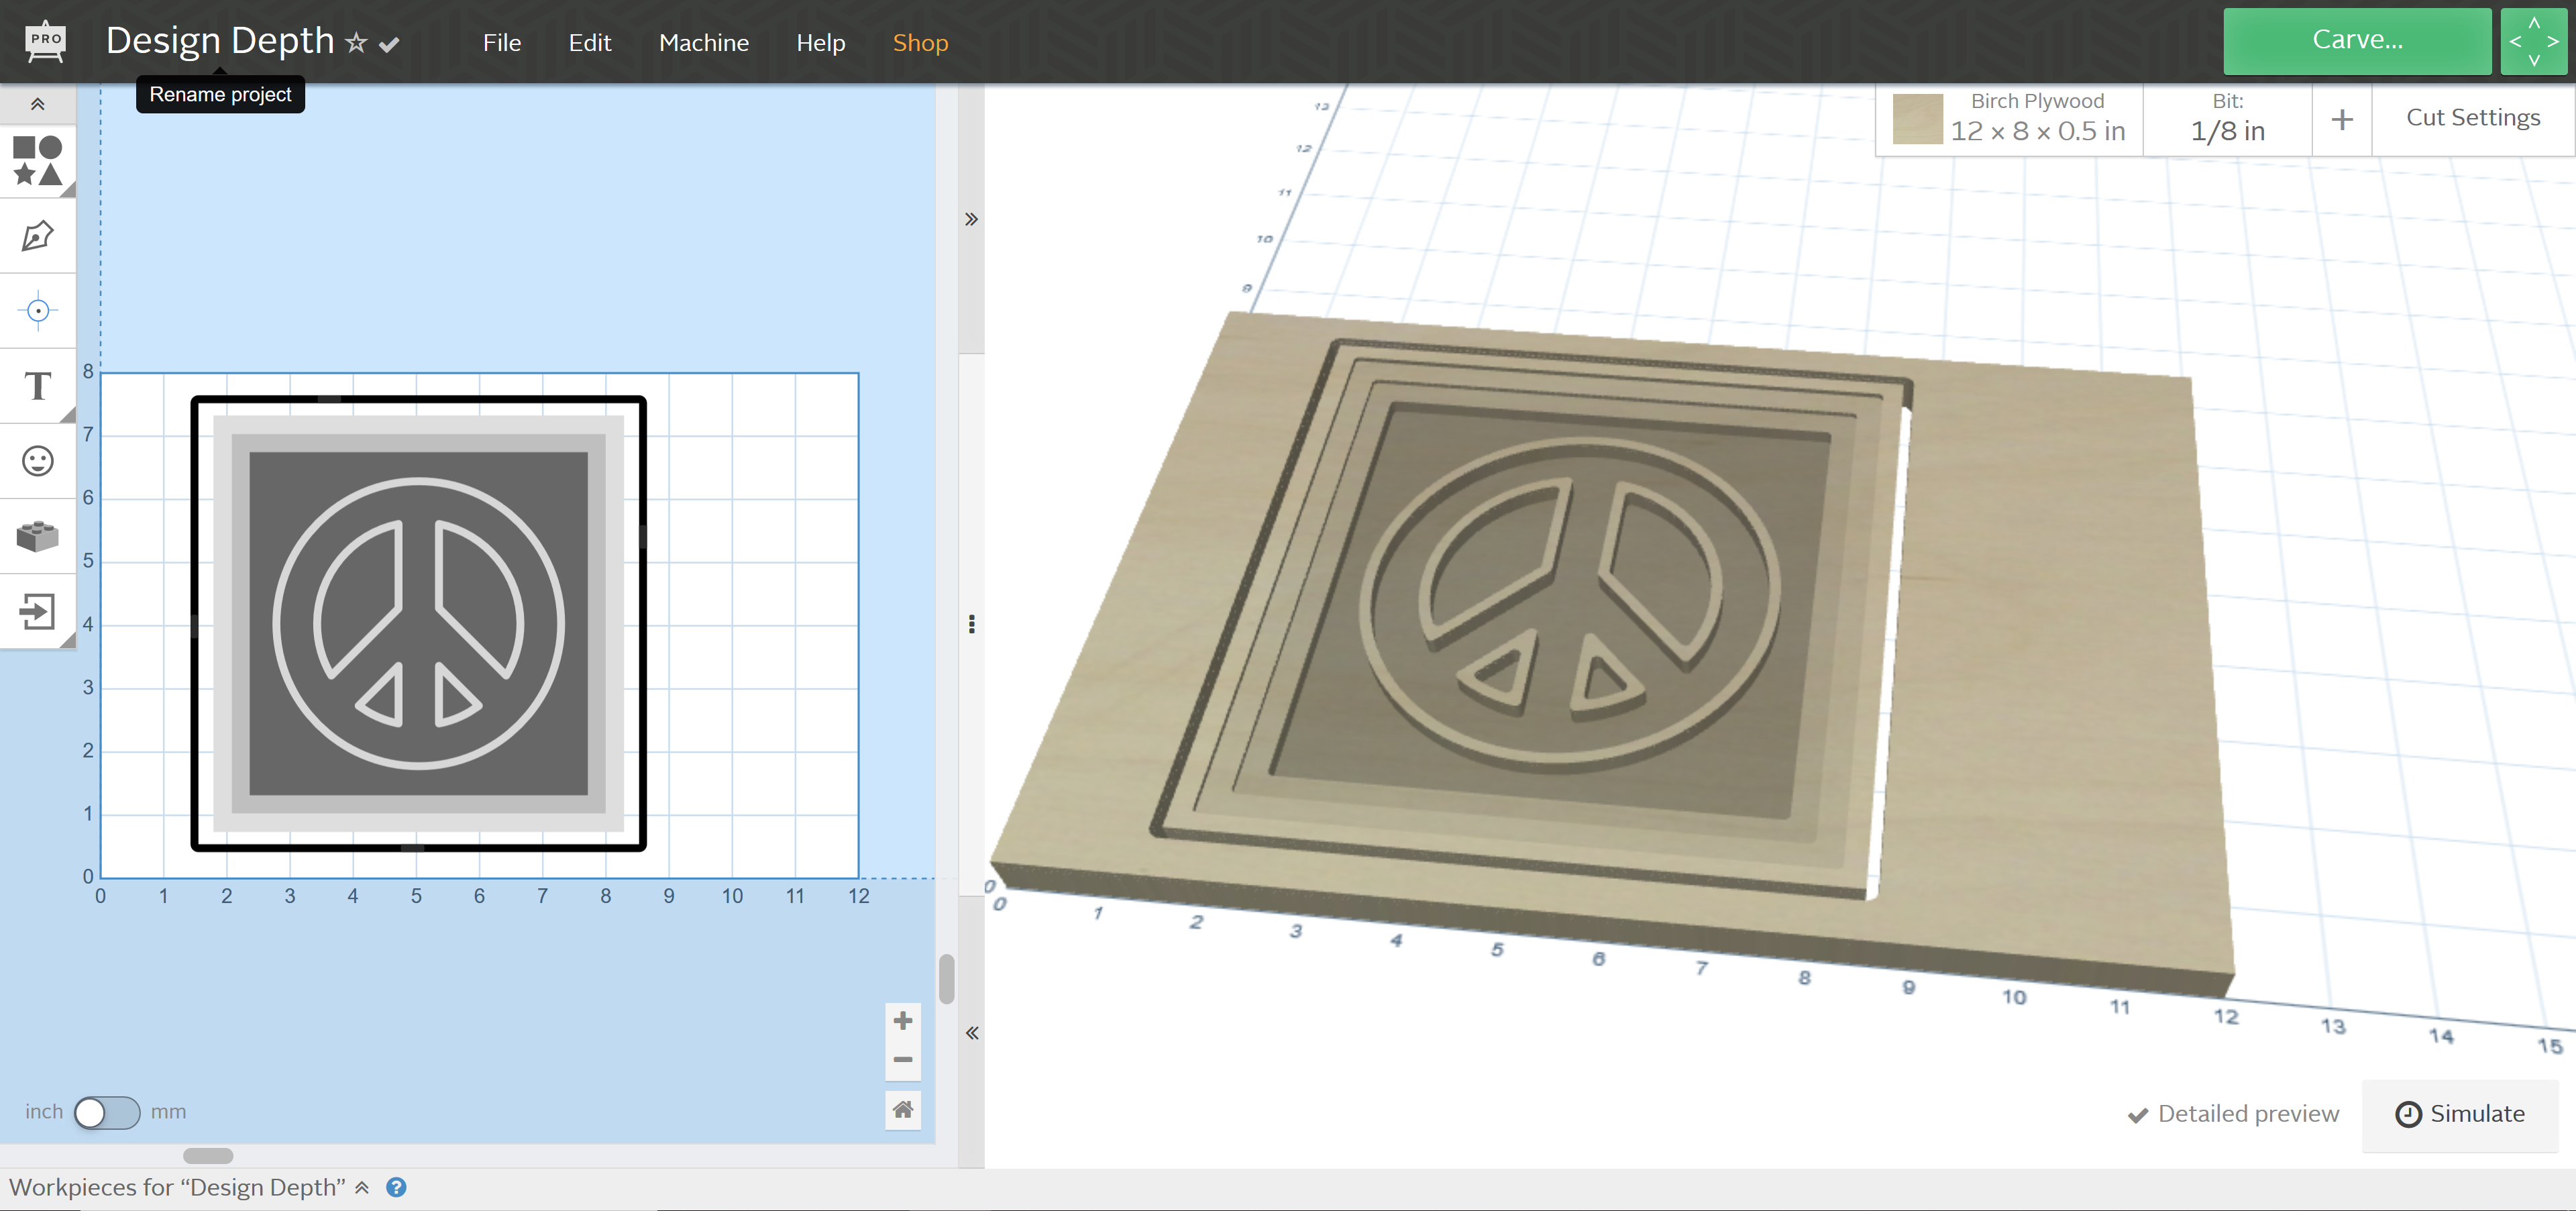The height and width of the screenshot is (1211, 2576).
Task: Expand the Workpieces panel chevron
Action: 362,1187
